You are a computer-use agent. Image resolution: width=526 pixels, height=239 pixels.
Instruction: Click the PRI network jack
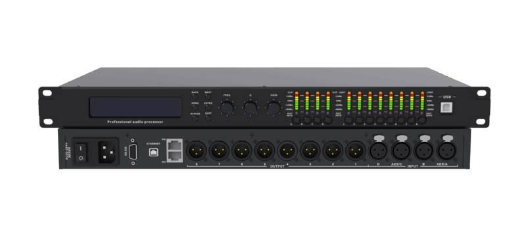[175, 144]
